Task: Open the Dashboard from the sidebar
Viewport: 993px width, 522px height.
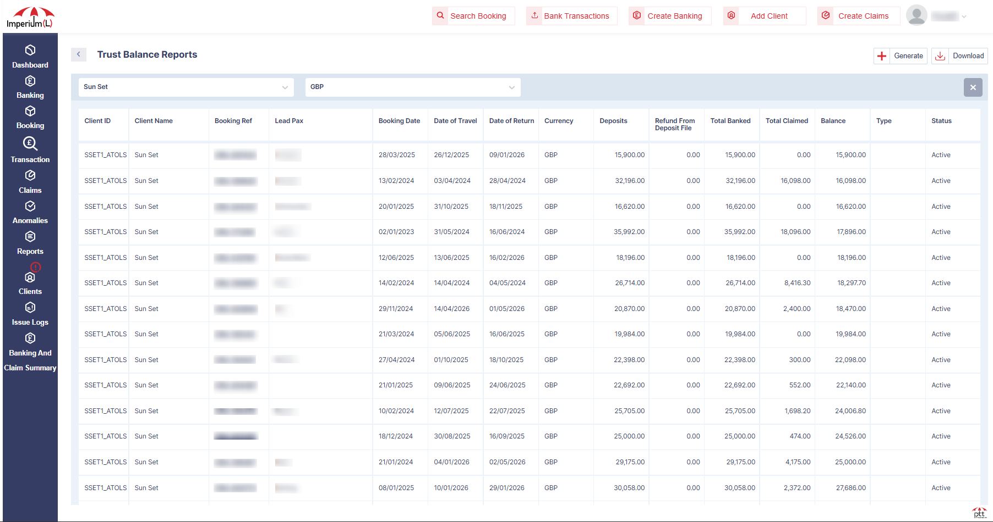Action: [x=30, y=57]
